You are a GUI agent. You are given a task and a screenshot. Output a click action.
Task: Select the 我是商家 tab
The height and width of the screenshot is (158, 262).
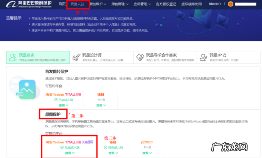(38, 57)
